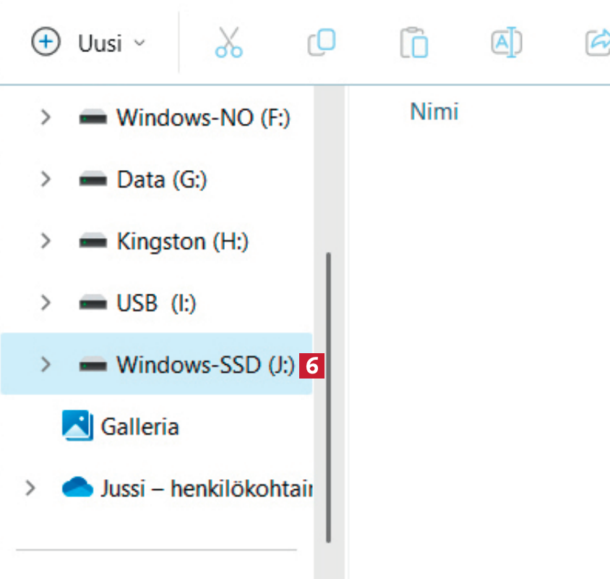610x579 pixels.
Task: Expand the Windows-NO (F:) drive
Action: coord(46,117)
